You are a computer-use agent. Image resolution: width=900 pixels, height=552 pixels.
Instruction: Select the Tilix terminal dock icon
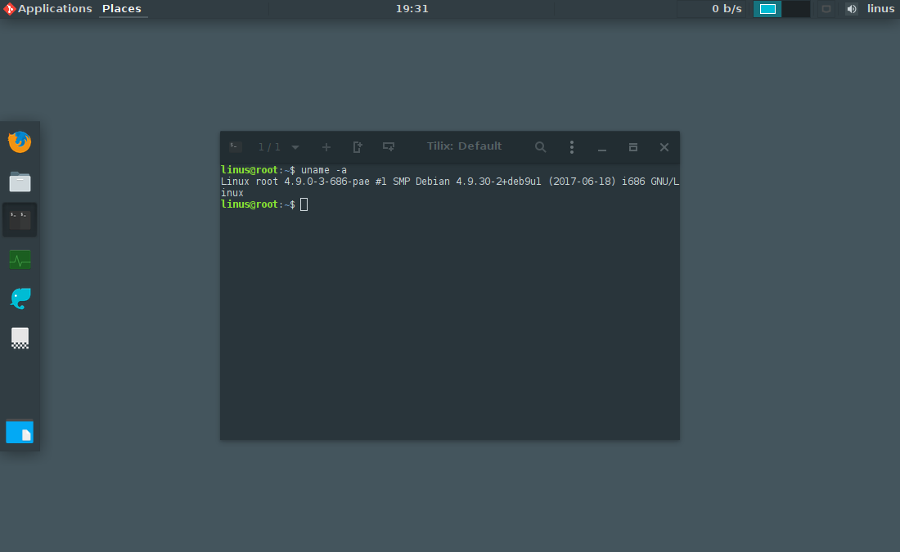click(20, 220)
